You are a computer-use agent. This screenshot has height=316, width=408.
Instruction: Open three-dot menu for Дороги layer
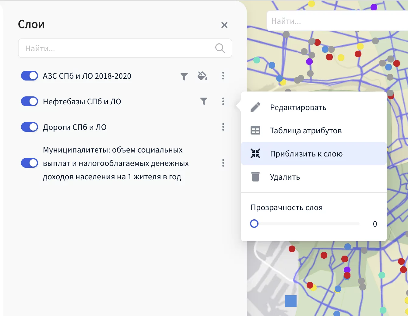tap(223, 127)
